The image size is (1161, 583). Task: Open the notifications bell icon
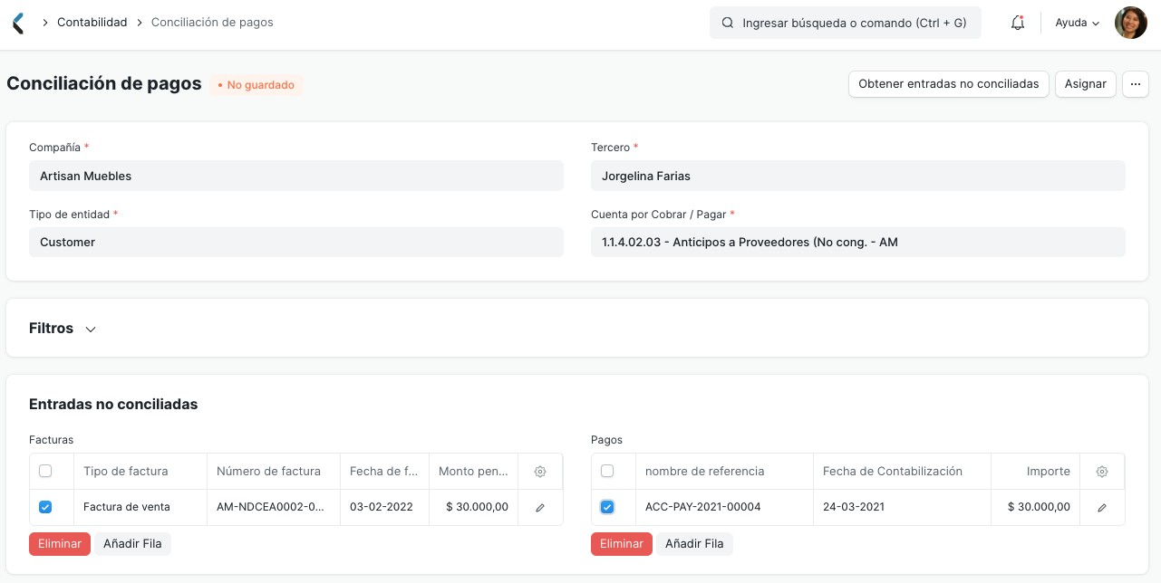point(1018,23)
